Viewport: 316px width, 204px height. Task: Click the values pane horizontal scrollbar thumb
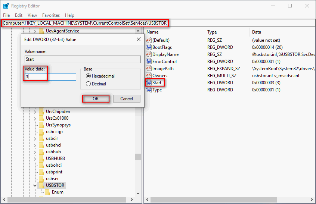(x=214, y=200)
